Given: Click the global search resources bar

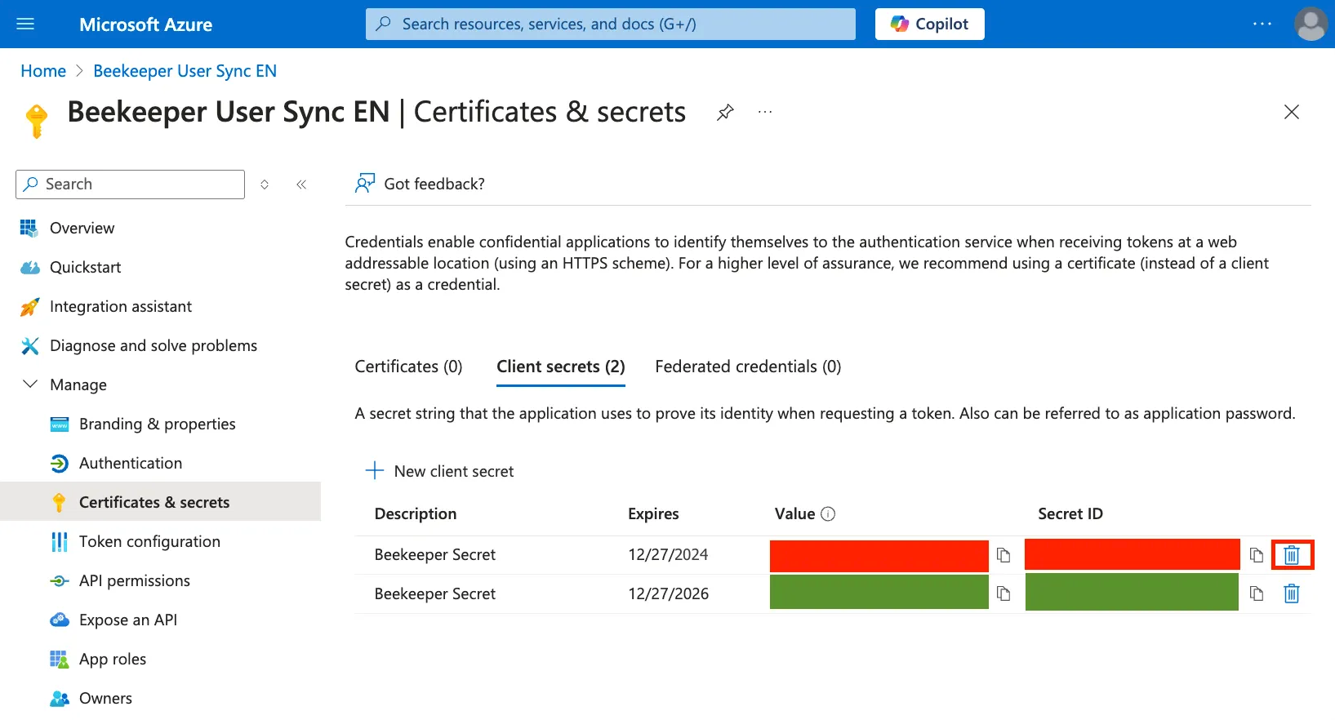Looking at the screenshot, I should coord(611,24).
